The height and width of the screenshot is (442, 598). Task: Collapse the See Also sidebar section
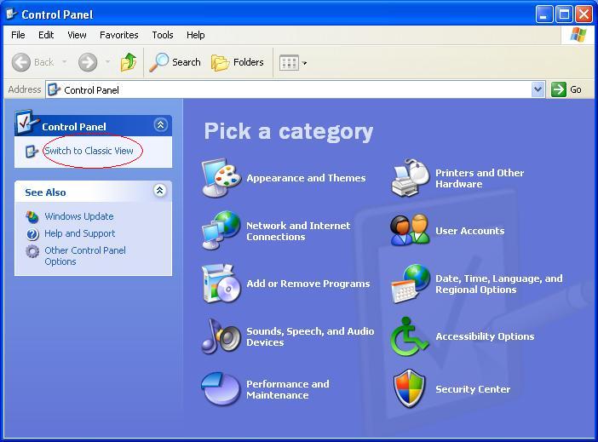tap(160, 190)
